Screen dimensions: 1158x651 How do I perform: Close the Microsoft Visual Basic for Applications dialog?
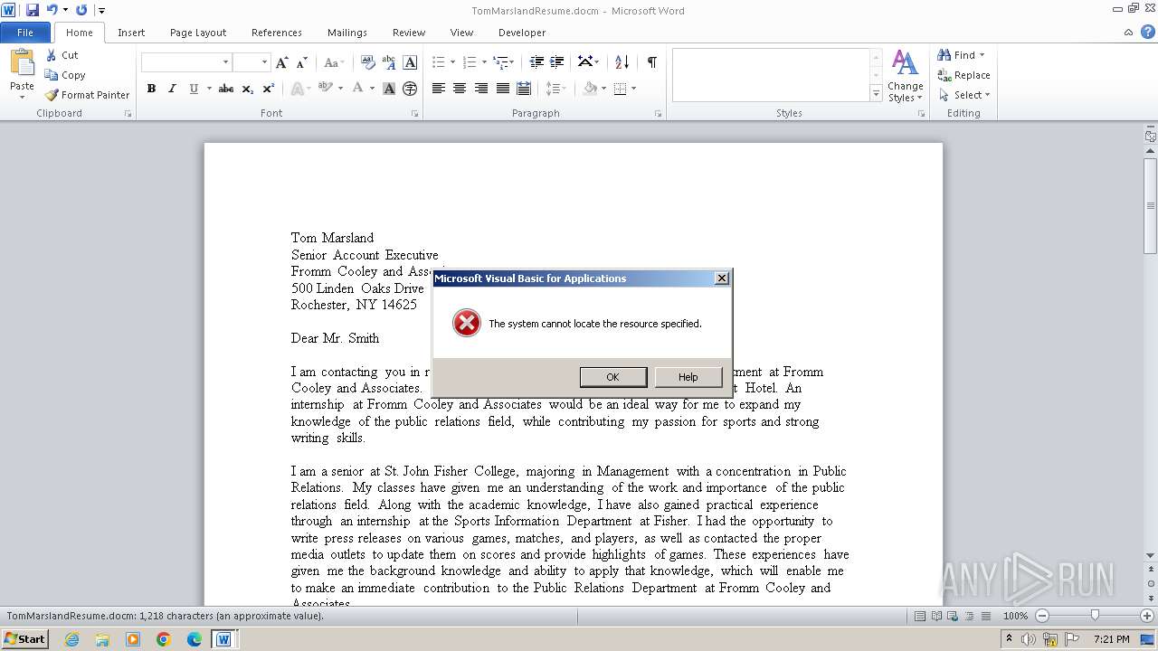[x=721, y=278]
